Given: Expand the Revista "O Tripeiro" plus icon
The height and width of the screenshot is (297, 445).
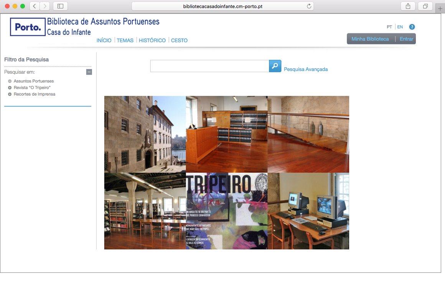Looking at the screenshot, I should click(x=10, y=88).
